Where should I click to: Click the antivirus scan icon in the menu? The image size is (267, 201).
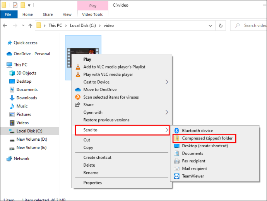[78, 97]
